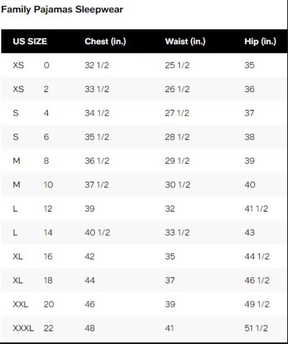
Task: Select the Chest (in.) column header
Action: (105, 41)
